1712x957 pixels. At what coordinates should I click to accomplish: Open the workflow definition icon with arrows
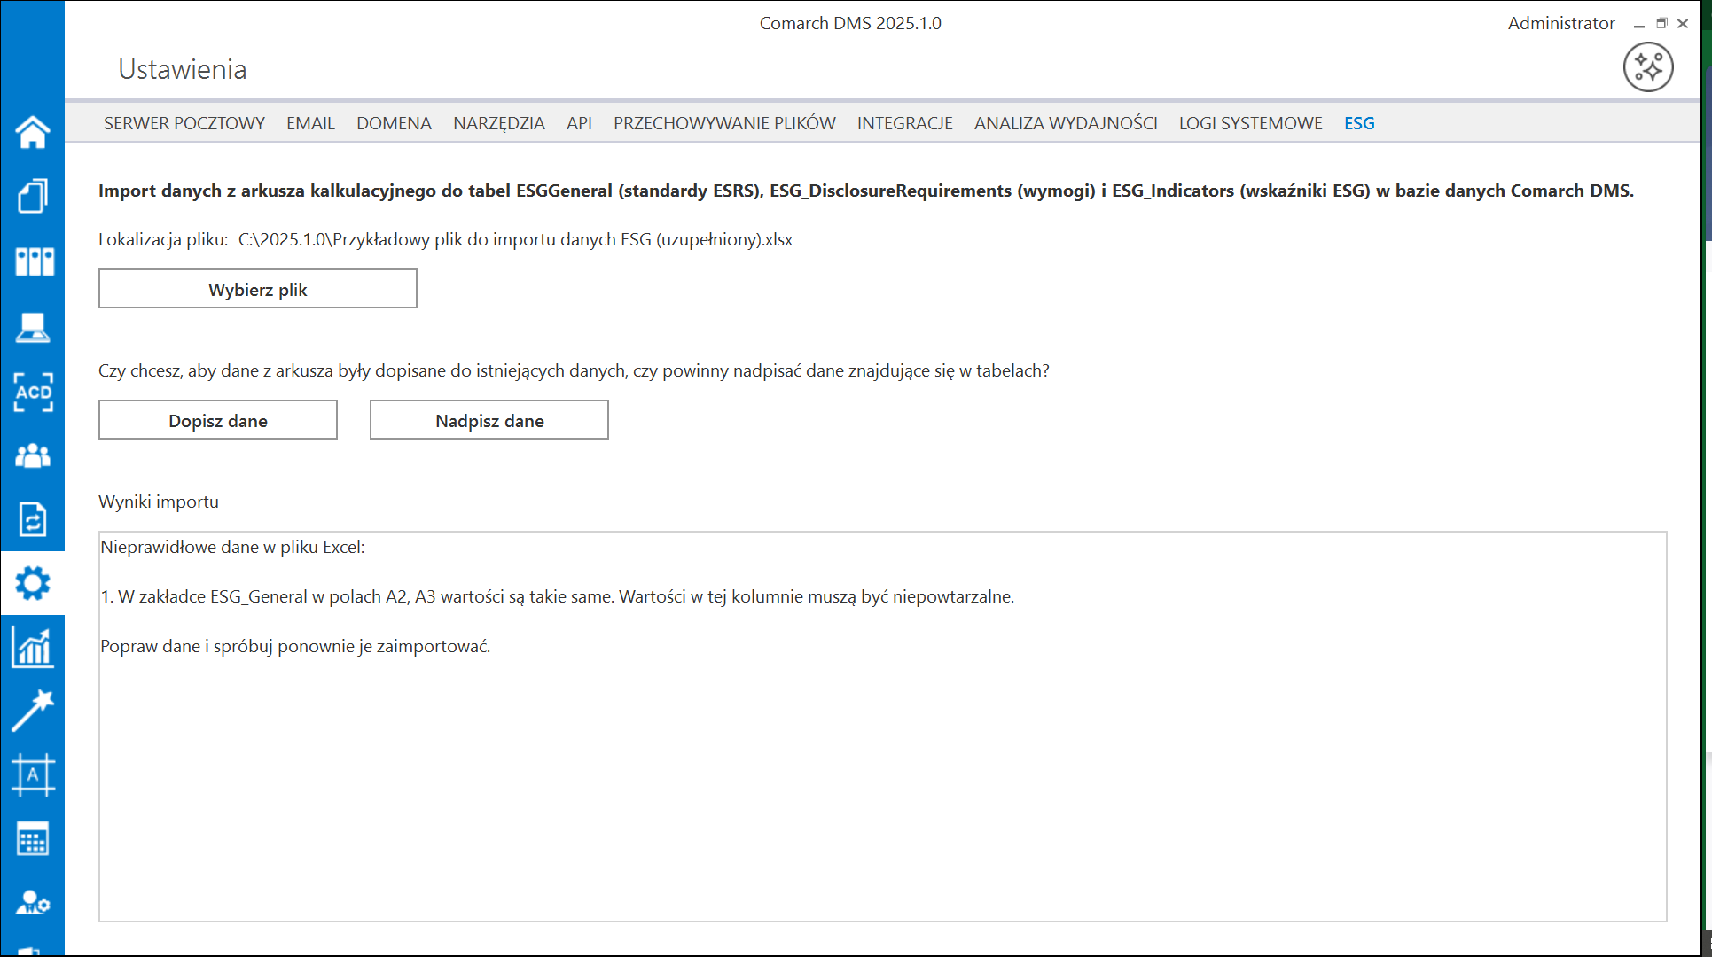[33, 519]
